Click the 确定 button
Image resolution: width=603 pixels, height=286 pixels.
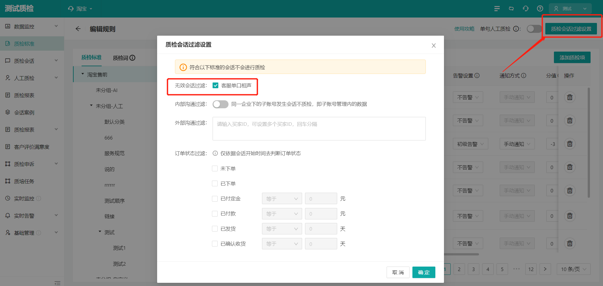tap(424, 272)
